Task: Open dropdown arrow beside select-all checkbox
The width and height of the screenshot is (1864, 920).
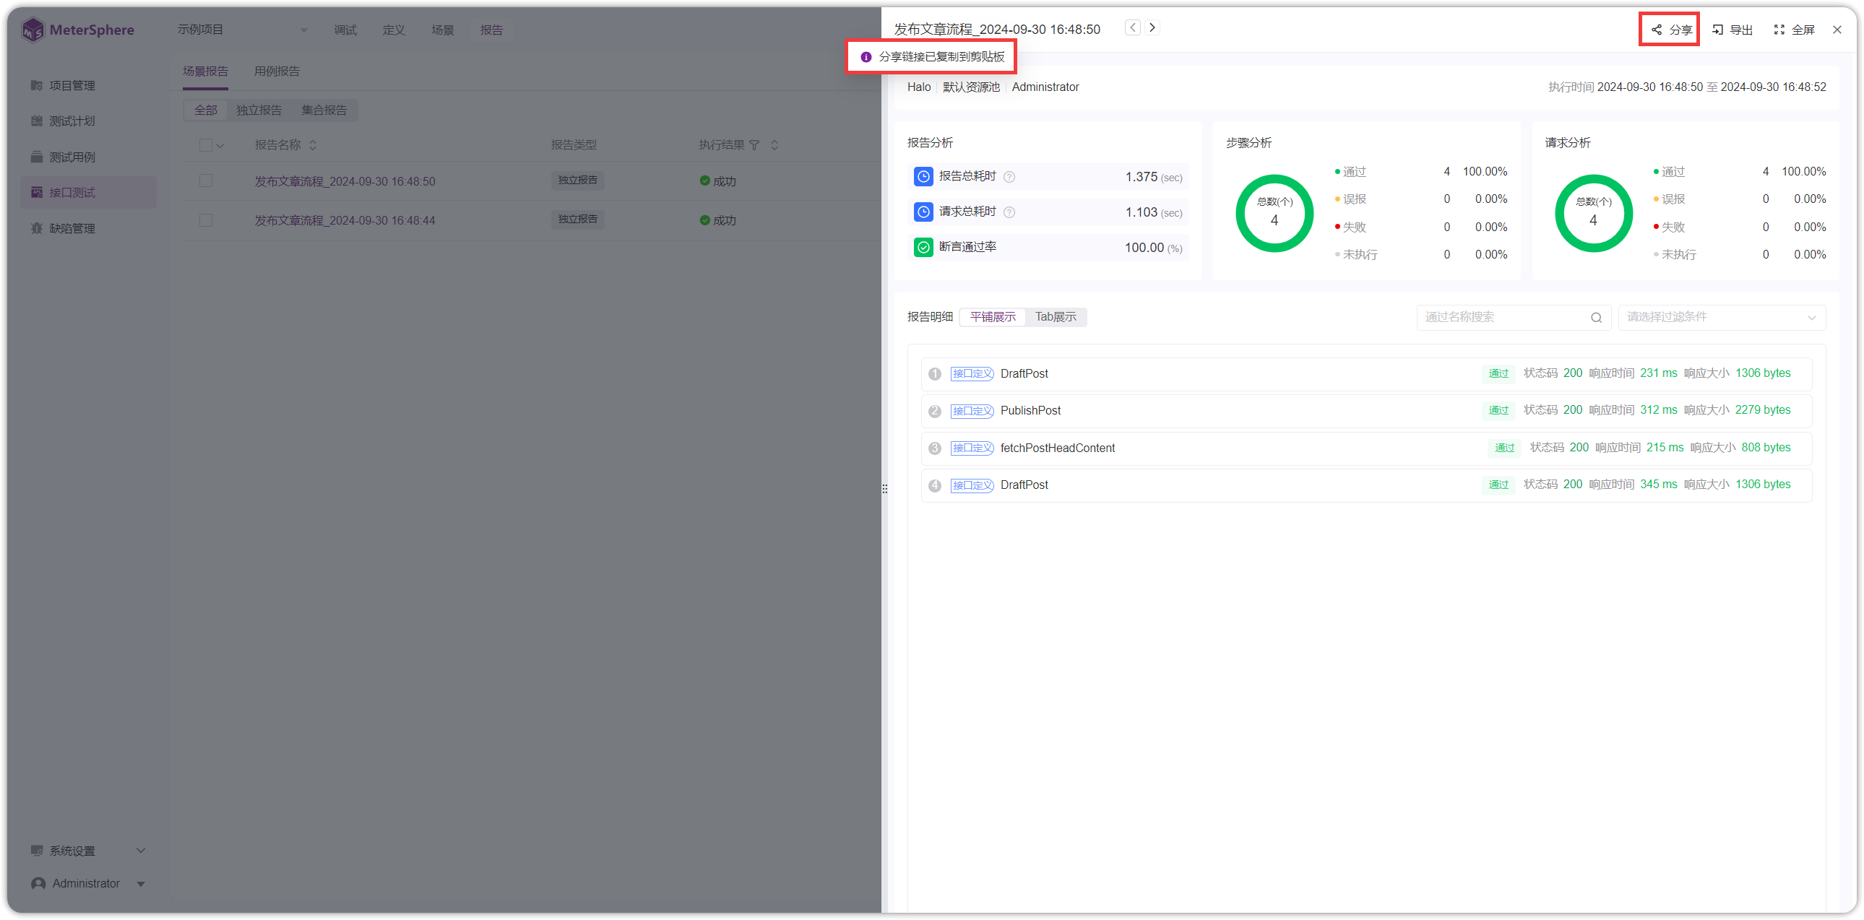Action: [220, 145]
